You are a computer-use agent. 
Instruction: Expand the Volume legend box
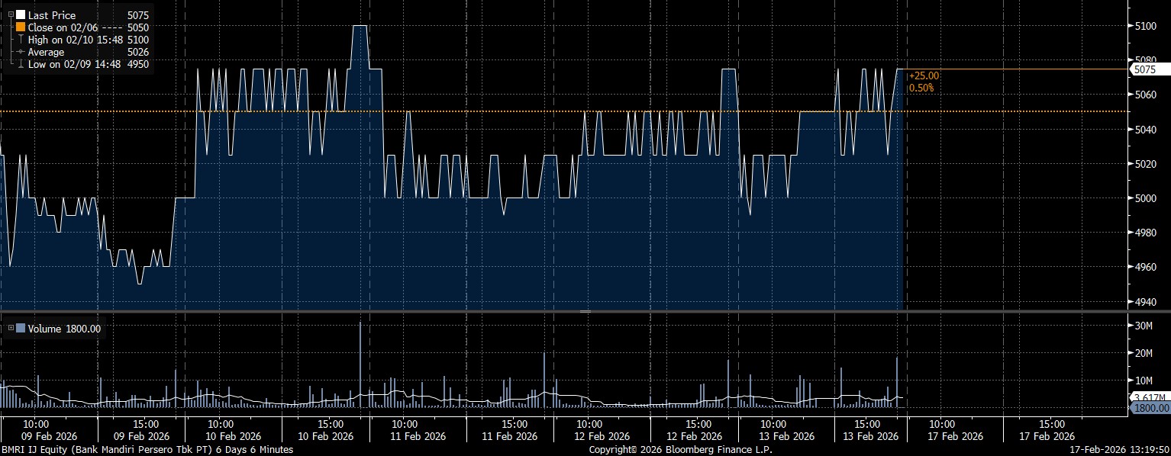(x=10, y=329)
